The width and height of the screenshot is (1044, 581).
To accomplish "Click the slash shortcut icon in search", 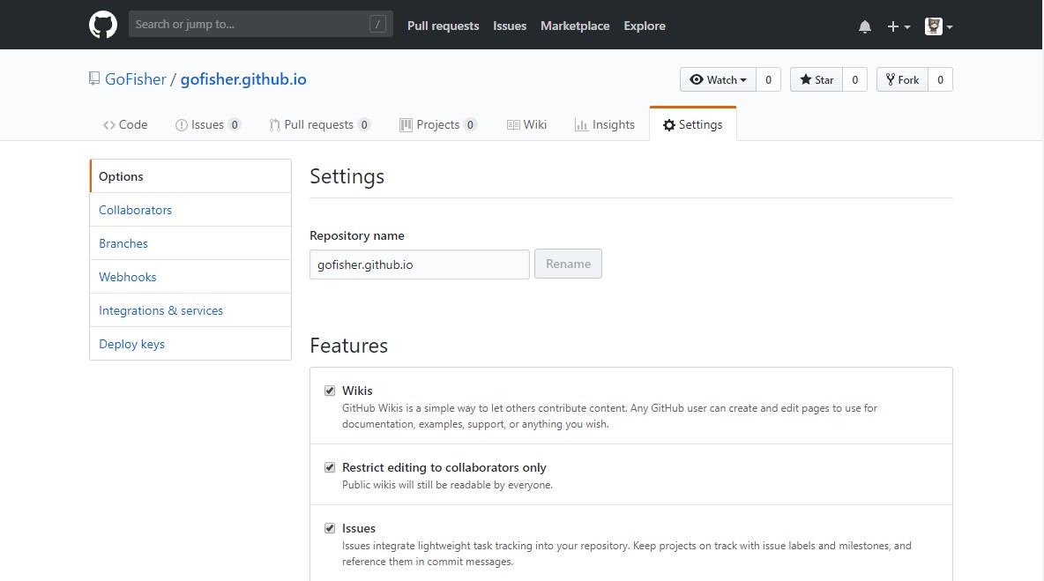I will (x=378, y=25).
